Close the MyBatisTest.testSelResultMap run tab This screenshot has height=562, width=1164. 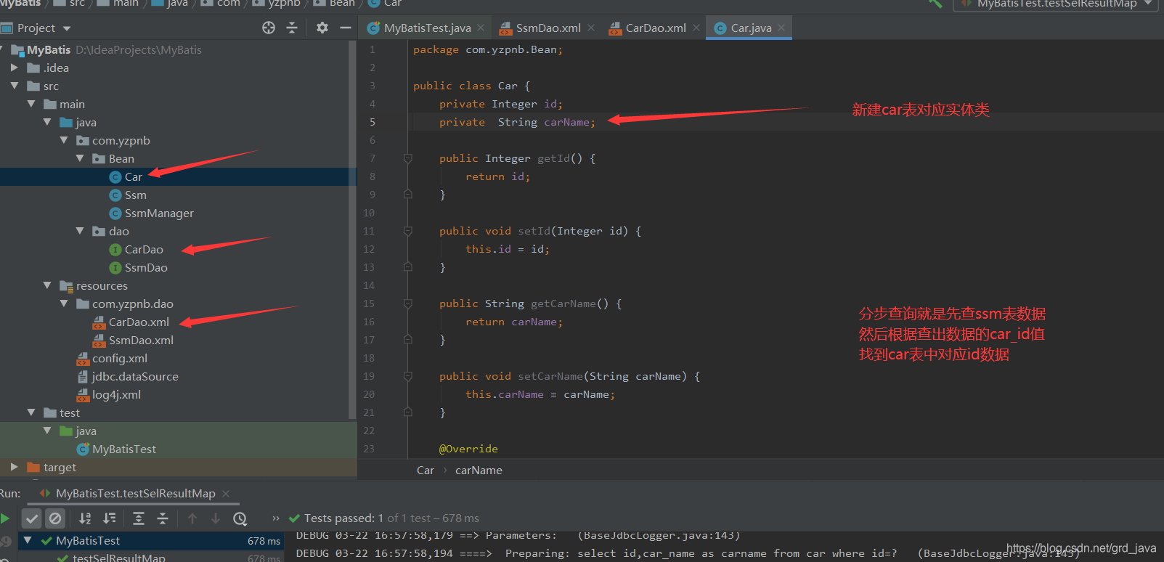(x=226, y=494)
